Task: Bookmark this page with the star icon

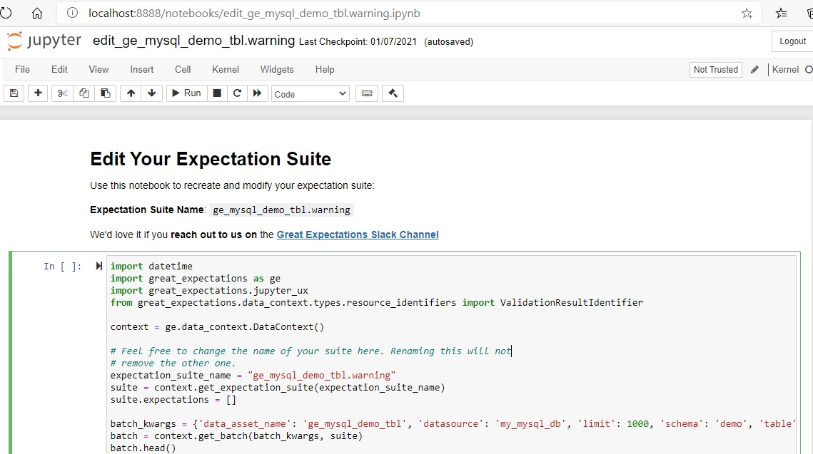Action: click(747, 14)
